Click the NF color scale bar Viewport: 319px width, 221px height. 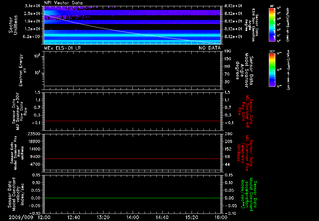(x=272, y=24)
